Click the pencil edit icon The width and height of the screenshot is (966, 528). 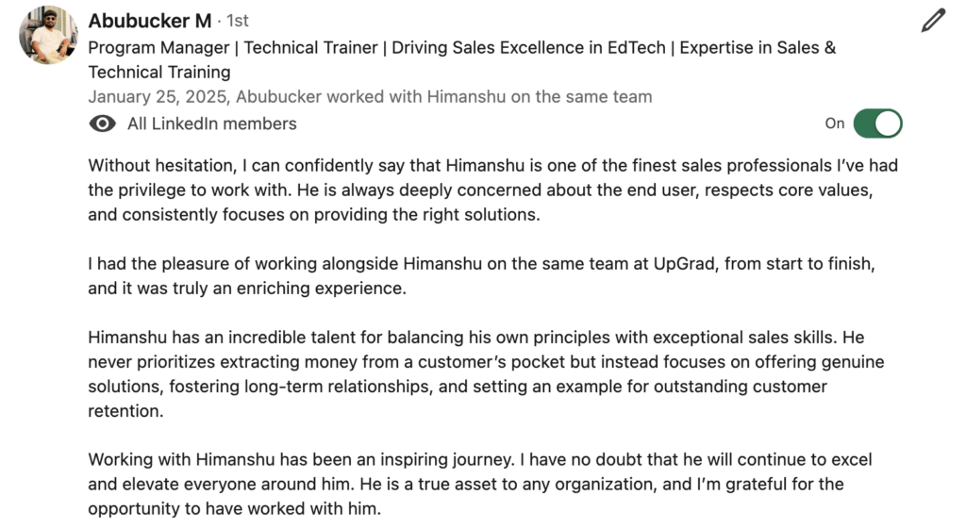click(933, 21)
